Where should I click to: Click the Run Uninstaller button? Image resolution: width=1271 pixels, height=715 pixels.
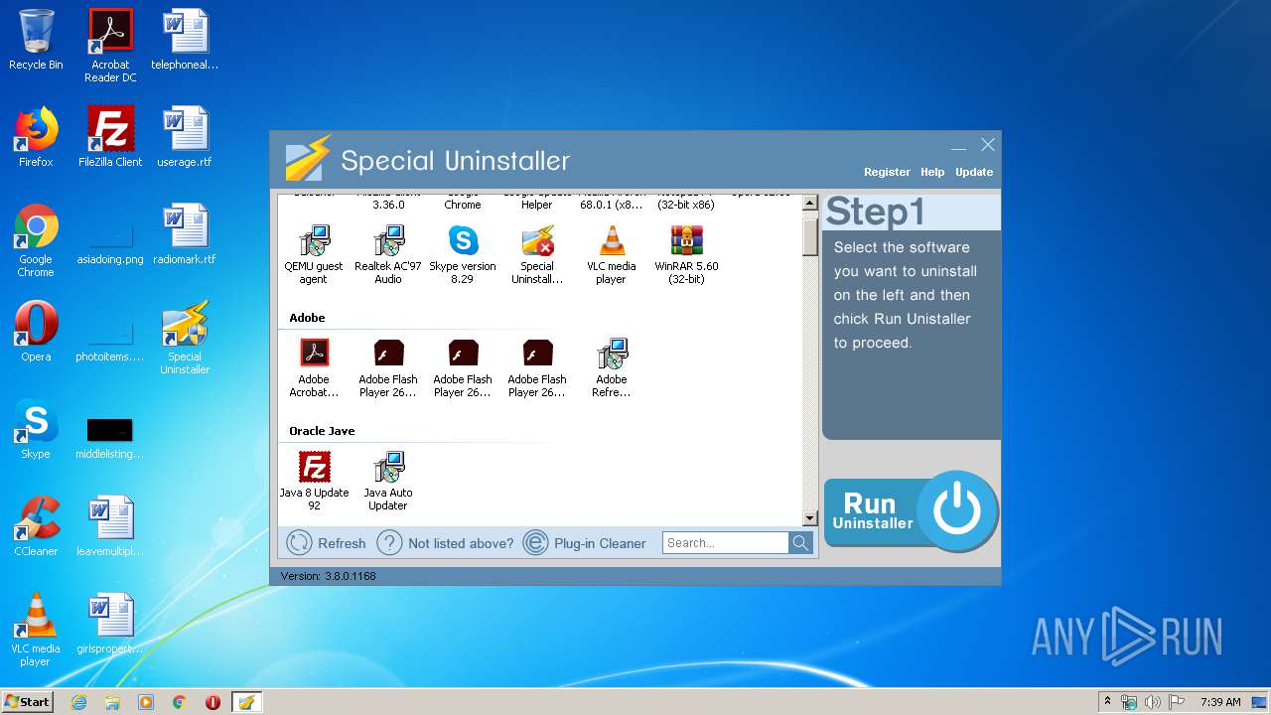pos(911,511)
